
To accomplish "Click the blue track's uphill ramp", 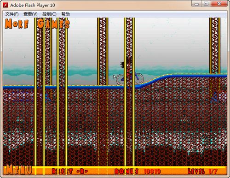I will click(153, 81).
